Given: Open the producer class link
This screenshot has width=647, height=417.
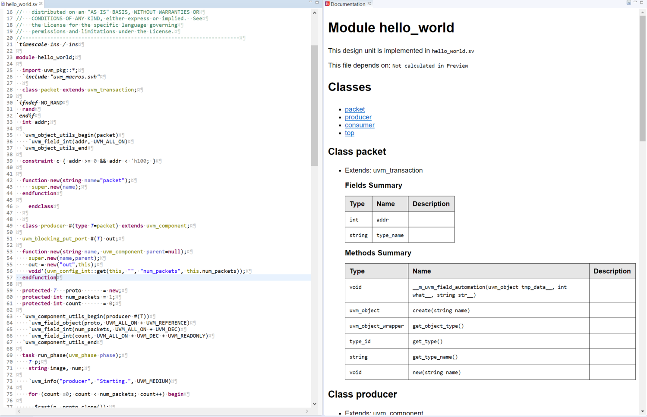Looking at the screenshot, I should [x=358, y=117].
